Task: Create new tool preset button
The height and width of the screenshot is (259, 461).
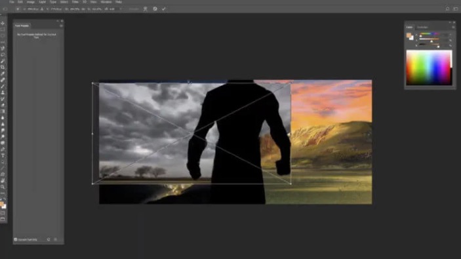Action: click(49, 239)
